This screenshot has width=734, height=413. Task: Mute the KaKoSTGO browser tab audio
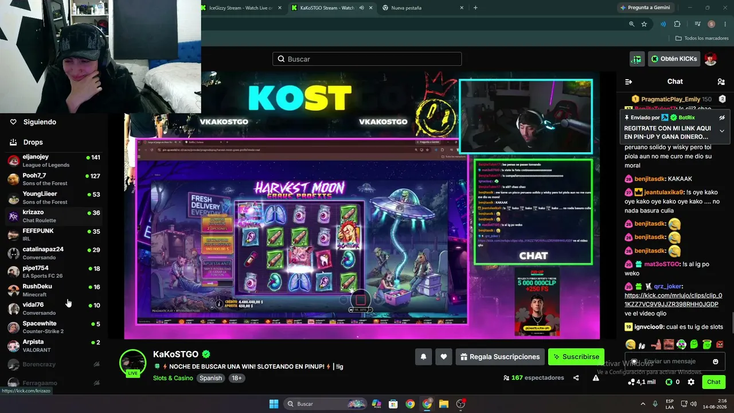point(361,8)
